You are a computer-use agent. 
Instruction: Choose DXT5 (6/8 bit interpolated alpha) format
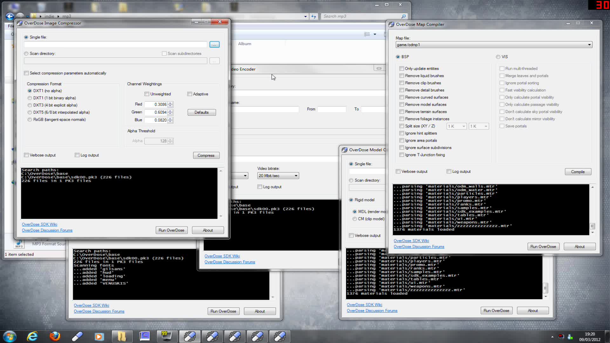[x=30, y=112]
